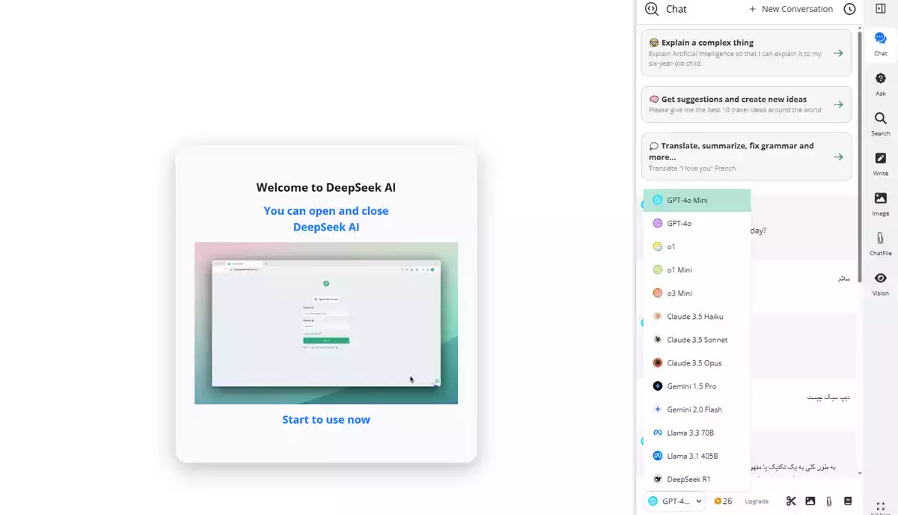898x515 pixels.
Task: Expand the GPT-4... model selector dropdown
Action: click(x=675, y=501)
